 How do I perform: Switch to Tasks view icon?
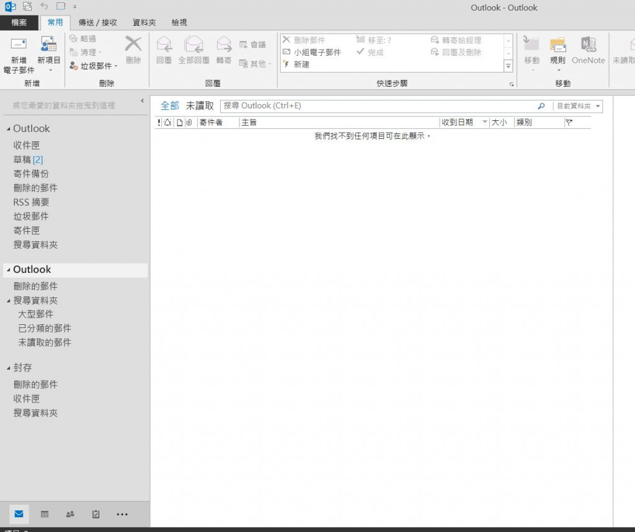tap(95, 514)
